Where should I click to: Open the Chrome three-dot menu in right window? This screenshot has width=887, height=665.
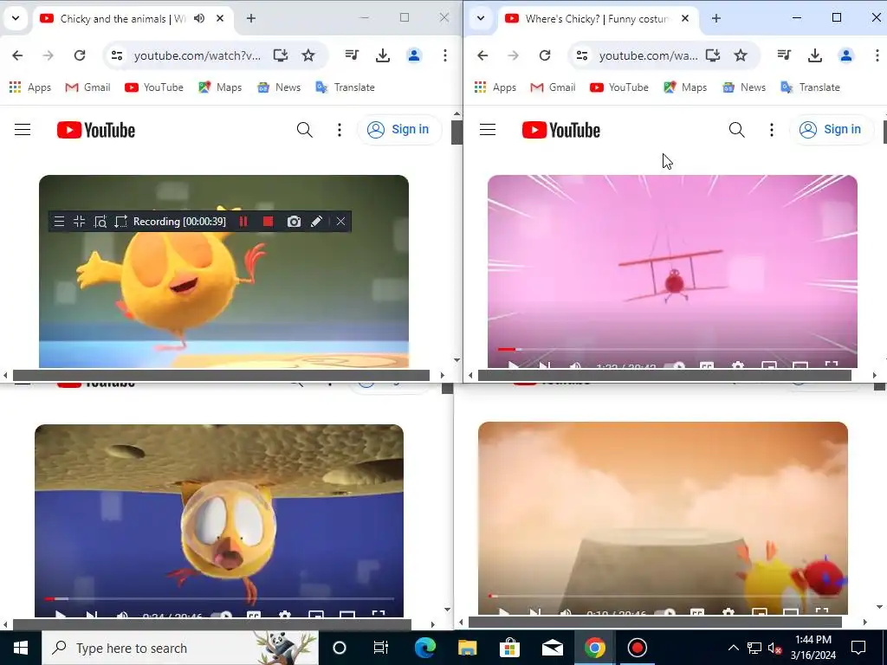pos(877,55)
